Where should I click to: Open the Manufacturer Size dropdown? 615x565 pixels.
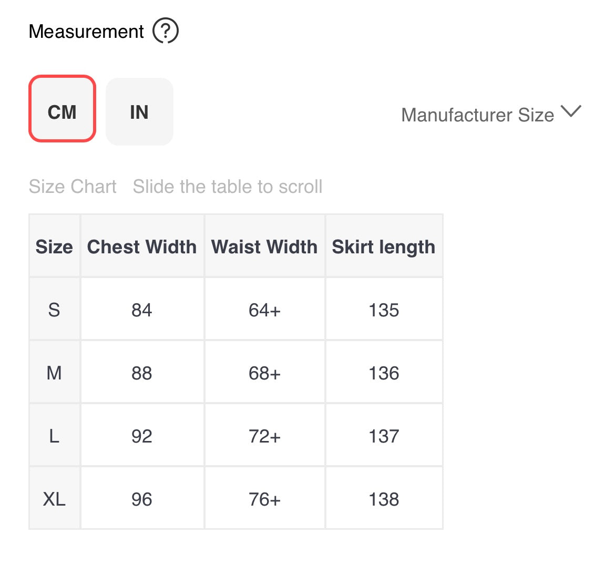477,115
